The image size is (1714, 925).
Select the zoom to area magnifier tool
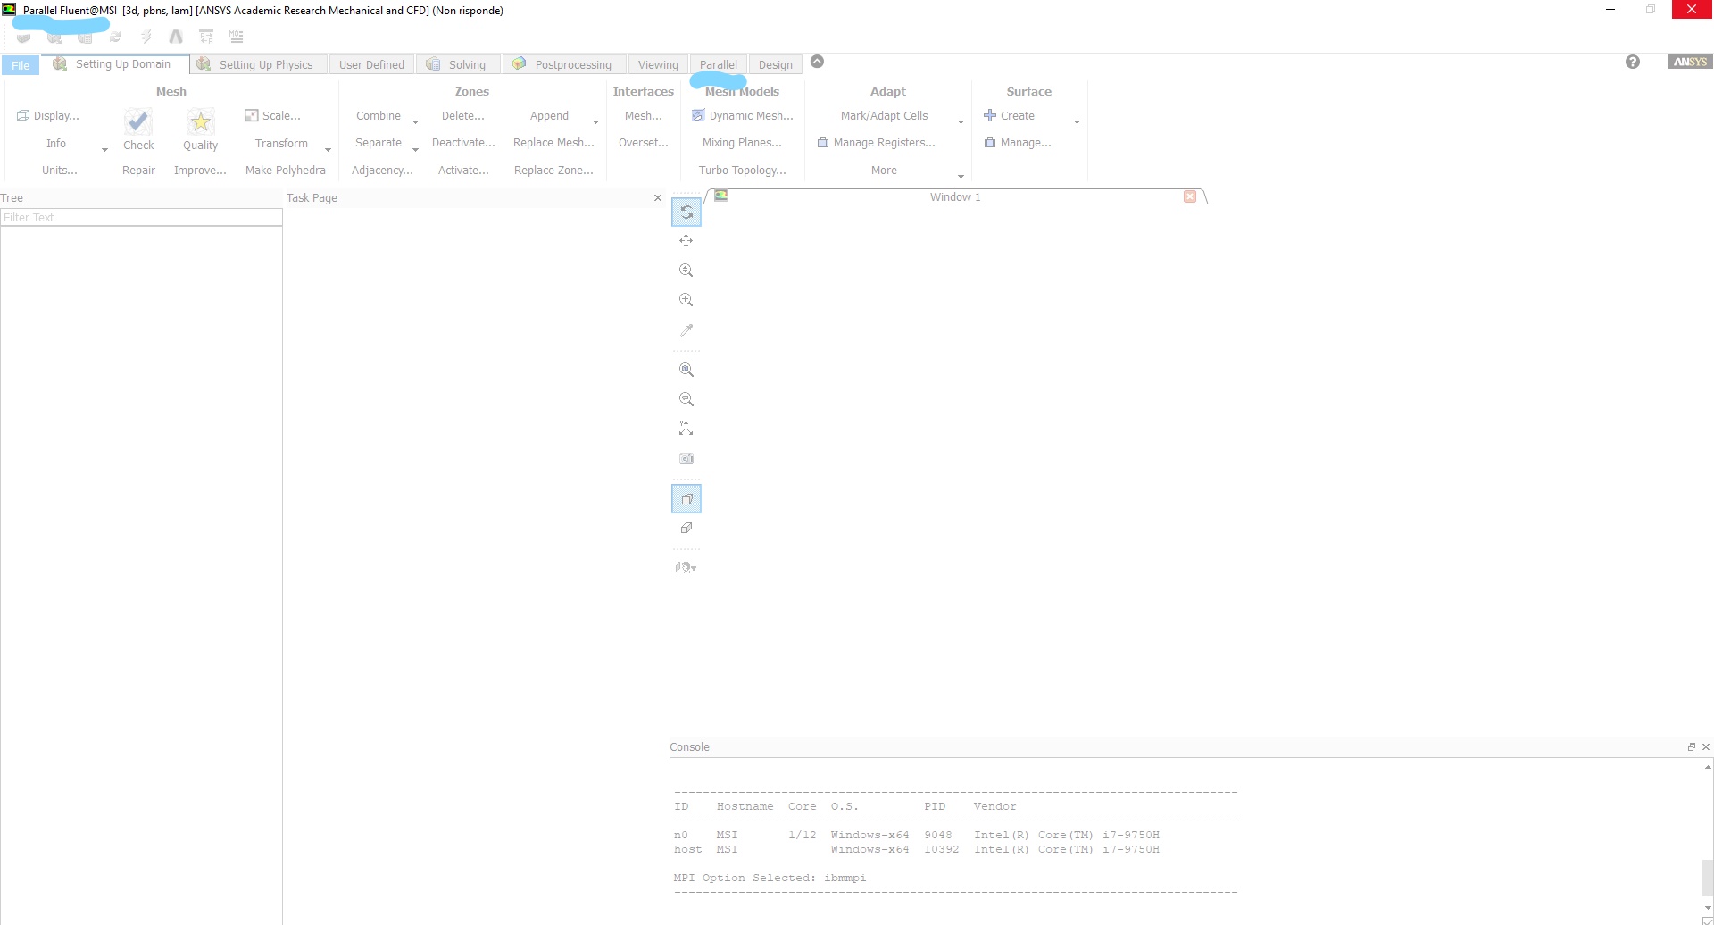tap(686, 300)
